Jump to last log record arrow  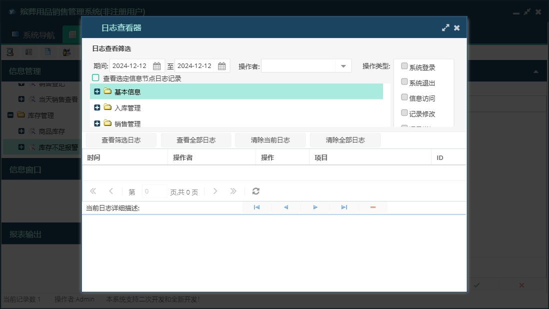tap(344, 207)
